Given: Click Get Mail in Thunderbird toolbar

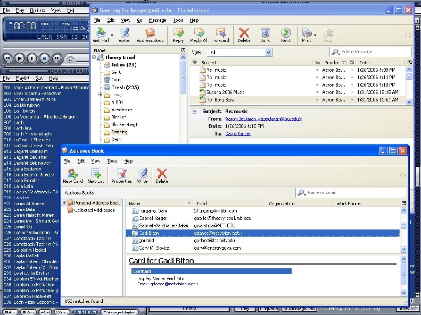Looking at the screenshot, I should 101,35.
